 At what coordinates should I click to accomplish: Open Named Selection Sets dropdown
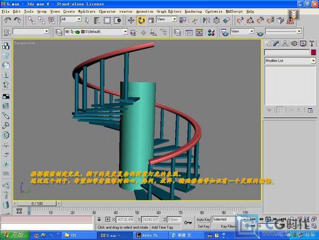pyautogui.click(x=31, y=31)
